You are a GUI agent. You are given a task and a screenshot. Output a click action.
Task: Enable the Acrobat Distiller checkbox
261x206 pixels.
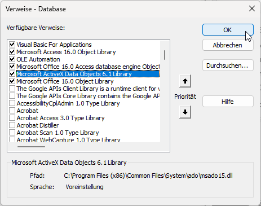(12, 125)
